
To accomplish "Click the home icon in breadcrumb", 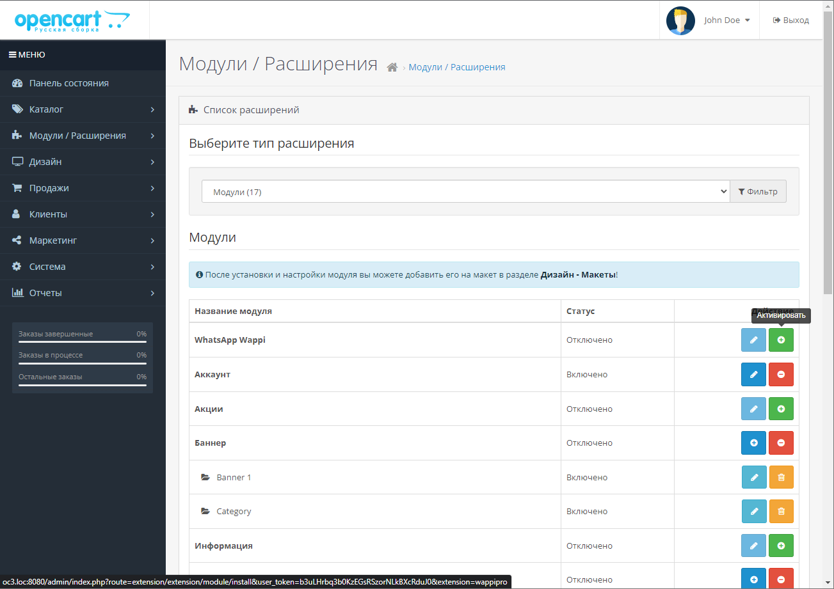I will [x=392, y=67].
